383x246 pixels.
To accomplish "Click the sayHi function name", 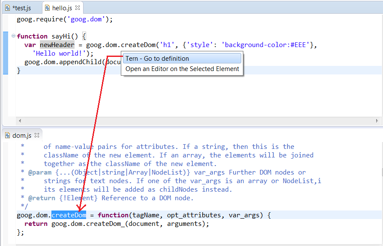I will (x=61, y=36).
